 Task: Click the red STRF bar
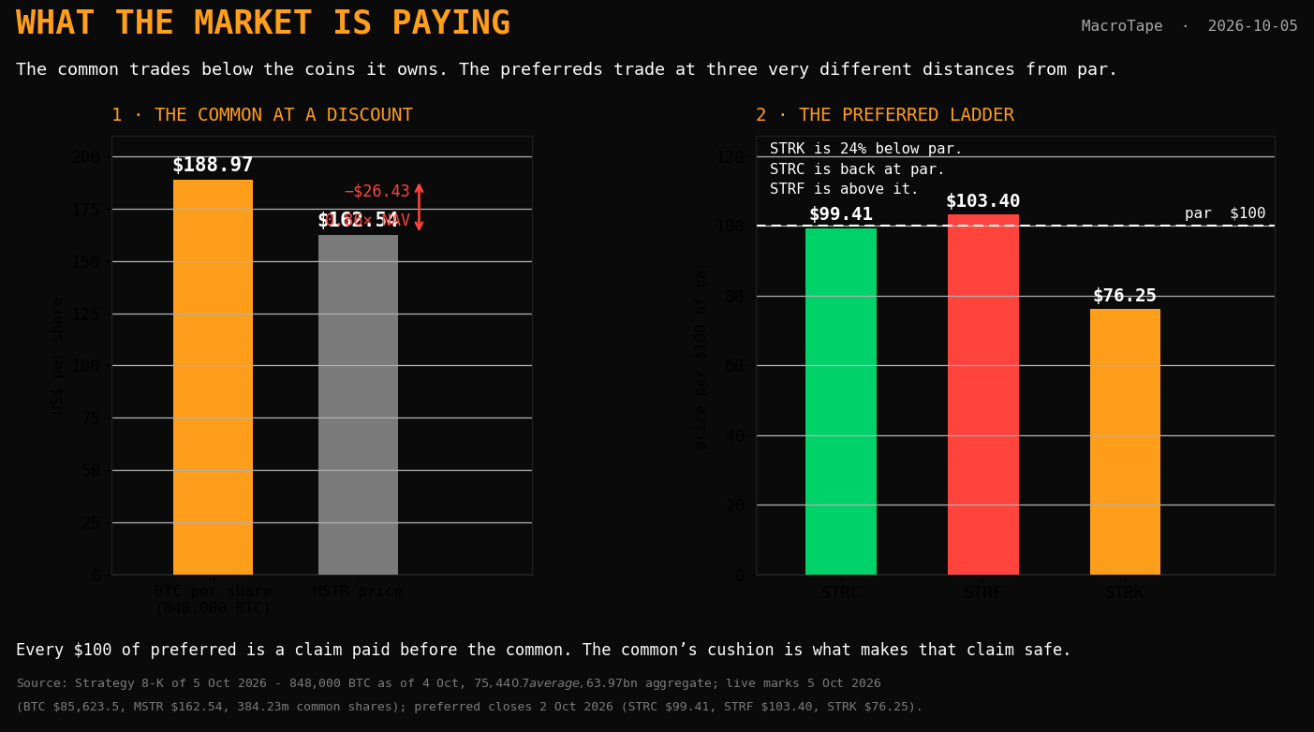pyautogui.click(x=983, y=394)
